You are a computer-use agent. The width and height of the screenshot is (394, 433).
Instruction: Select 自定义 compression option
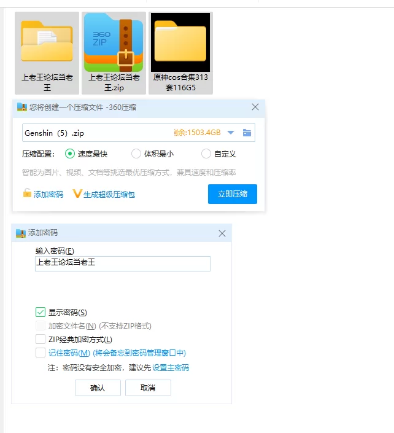(206, 154)
